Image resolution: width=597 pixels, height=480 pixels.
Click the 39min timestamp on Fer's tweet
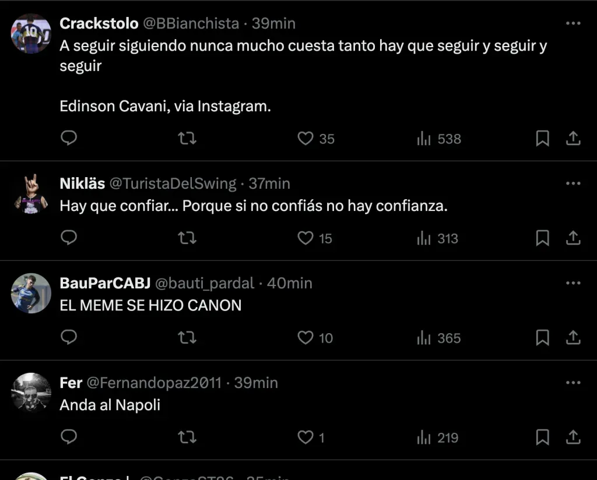[256, 383]
